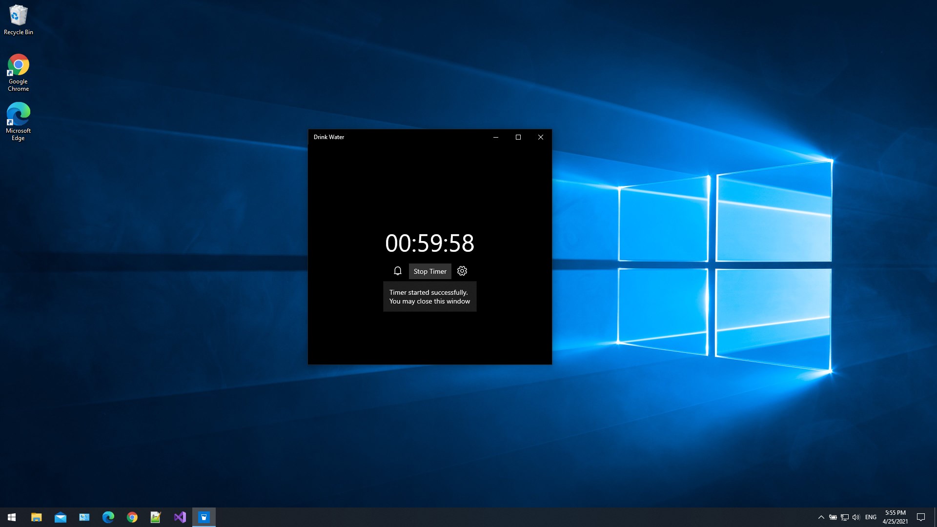Close the Drink Water window
Viewport: 937px width, 527px height.
point(541,137)
